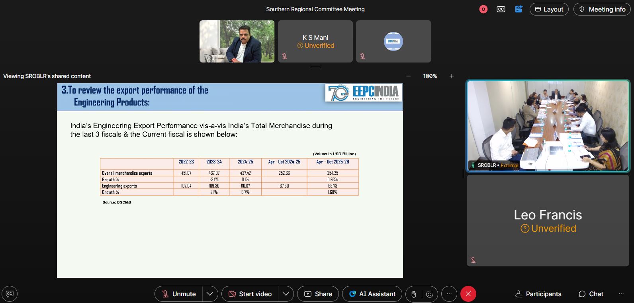Viewport: 634px width, 303px height.
Task: Click the red leave meeting button
Action: [x=468, y=294]
